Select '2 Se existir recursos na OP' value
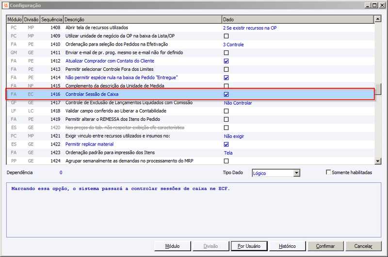This screenshot has height=257, width=388. point(250,28)
